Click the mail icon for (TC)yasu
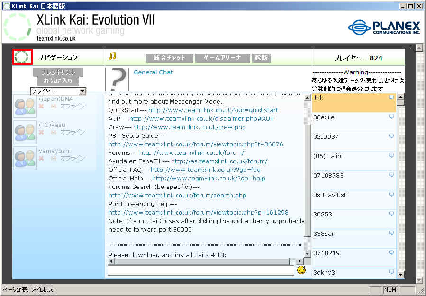 click(54, 132)
